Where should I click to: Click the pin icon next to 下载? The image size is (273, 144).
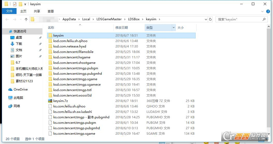pyautogui.click(x=40, y=44)
